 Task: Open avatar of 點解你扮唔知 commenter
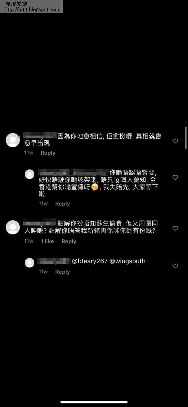(13, 227)
